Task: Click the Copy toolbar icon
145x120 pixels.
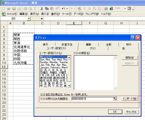Action: coord(47,9)
